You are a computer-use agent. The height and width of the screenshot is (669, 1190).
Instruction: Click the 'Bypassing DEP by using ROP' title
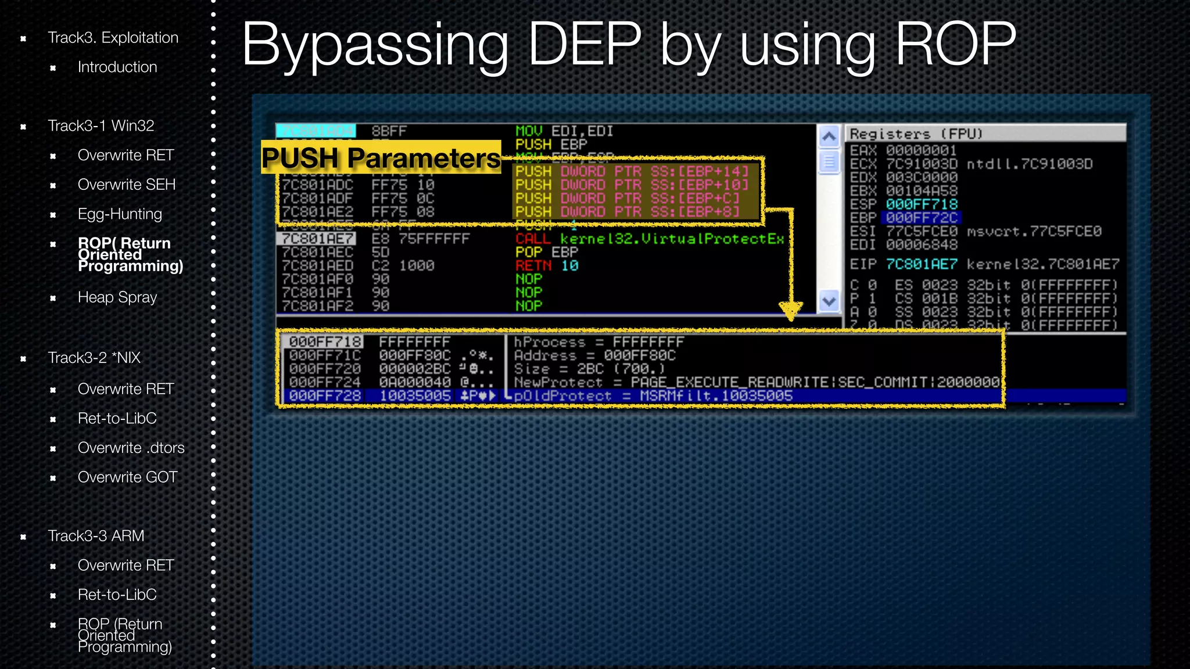click(629, 45)
